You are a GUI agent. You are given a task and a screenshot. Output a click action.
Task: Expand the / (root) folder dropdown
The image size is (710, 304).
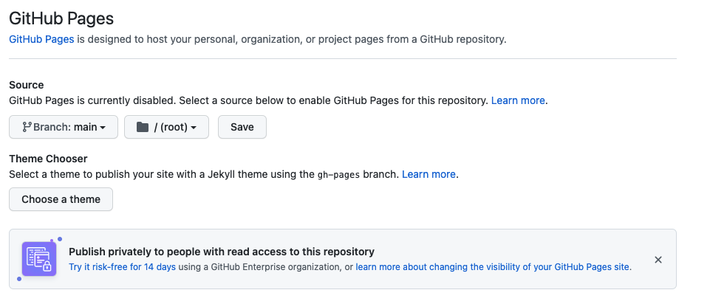(166, 127)
